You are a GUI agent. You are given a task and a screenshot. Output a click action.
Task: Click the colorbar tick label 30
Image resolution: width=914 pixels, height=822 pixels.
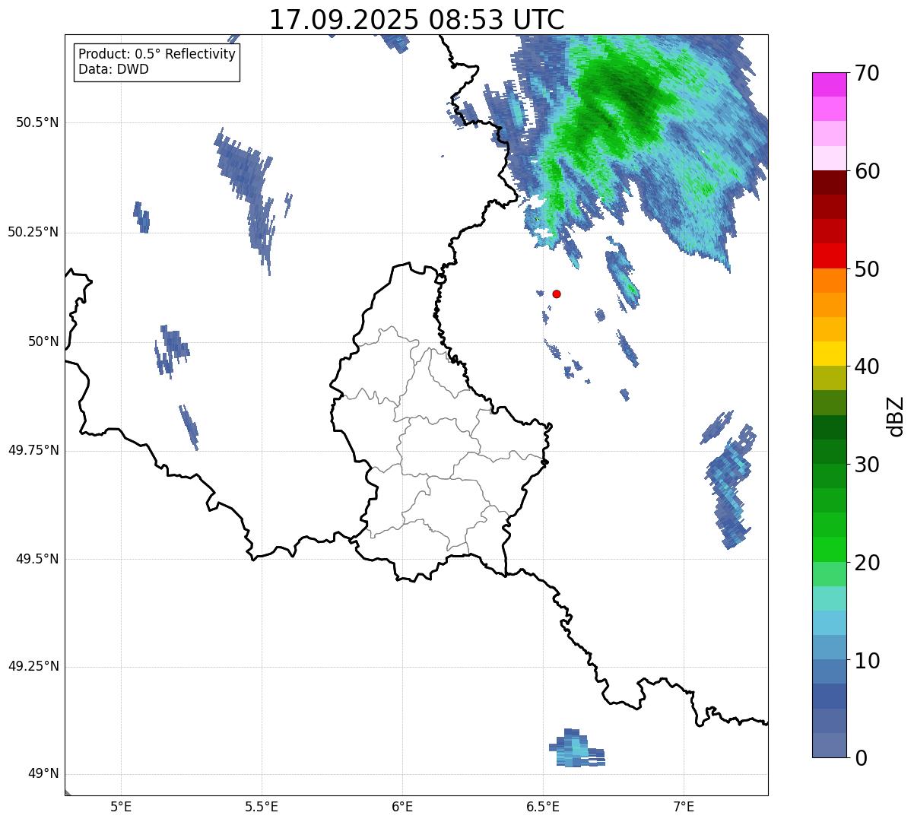(867, 465)
